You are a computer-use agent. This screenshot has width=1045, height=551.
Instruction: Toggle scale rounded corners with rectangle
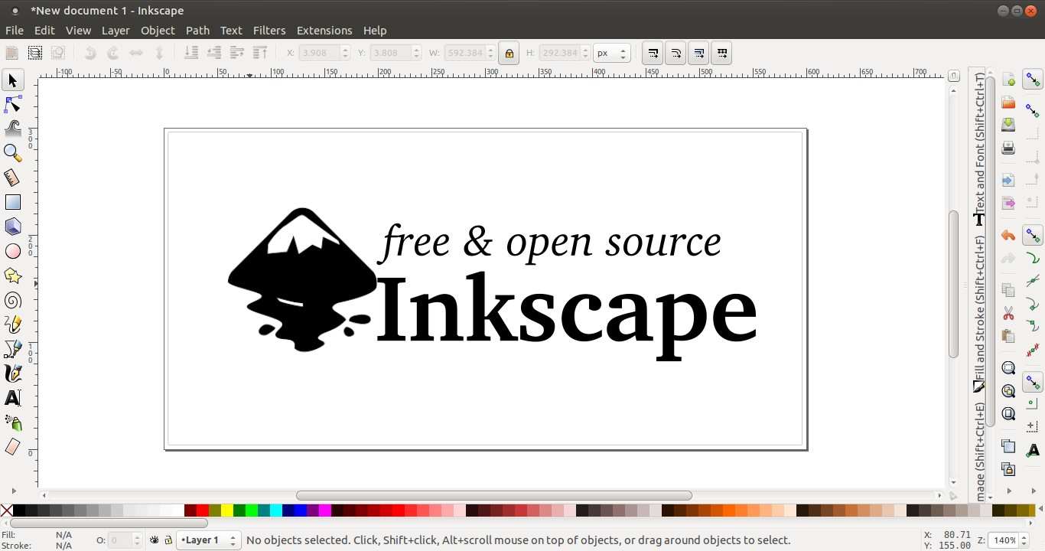[x=676, y=53]
